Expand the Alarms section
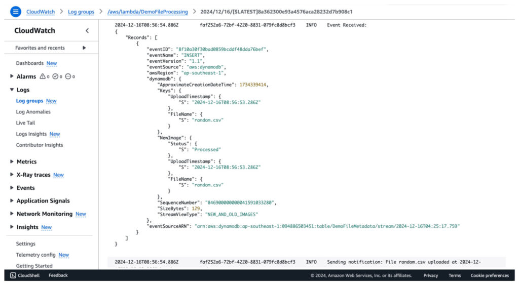The height and width of the screenshot is (285, 519). pyautogui.click(x=12, y=76)
